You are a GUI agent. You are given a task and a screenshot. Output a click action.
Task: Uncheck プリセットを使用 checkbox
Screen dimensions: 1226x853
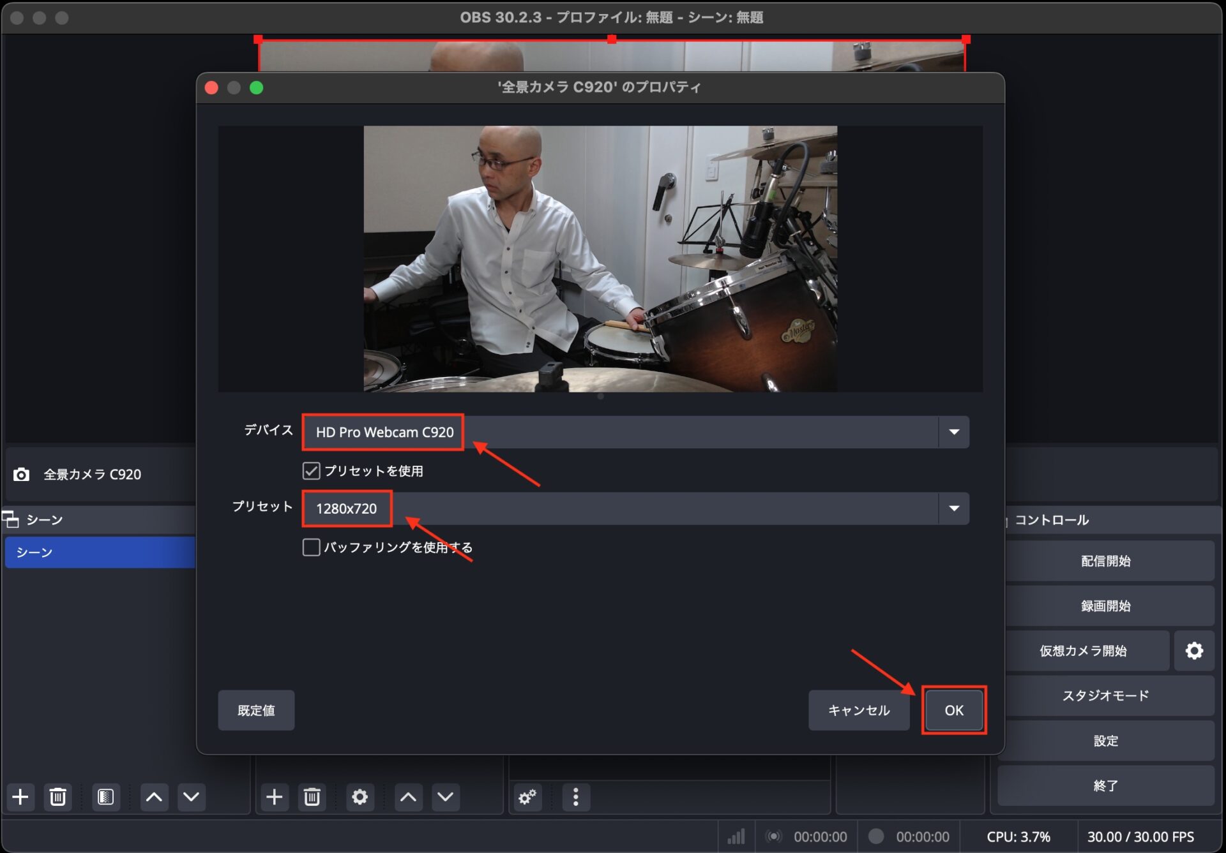point(311,471)
